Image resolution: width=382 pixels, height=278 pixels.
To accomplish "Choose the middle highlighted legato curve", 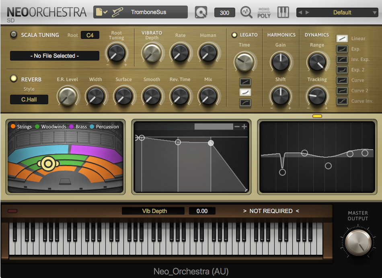I will (x=245, y=92).
